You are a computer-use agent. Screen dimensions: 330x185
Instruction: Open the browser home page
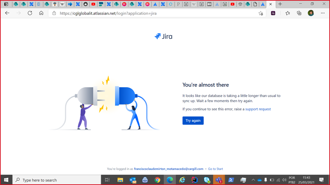coord(41,13)
